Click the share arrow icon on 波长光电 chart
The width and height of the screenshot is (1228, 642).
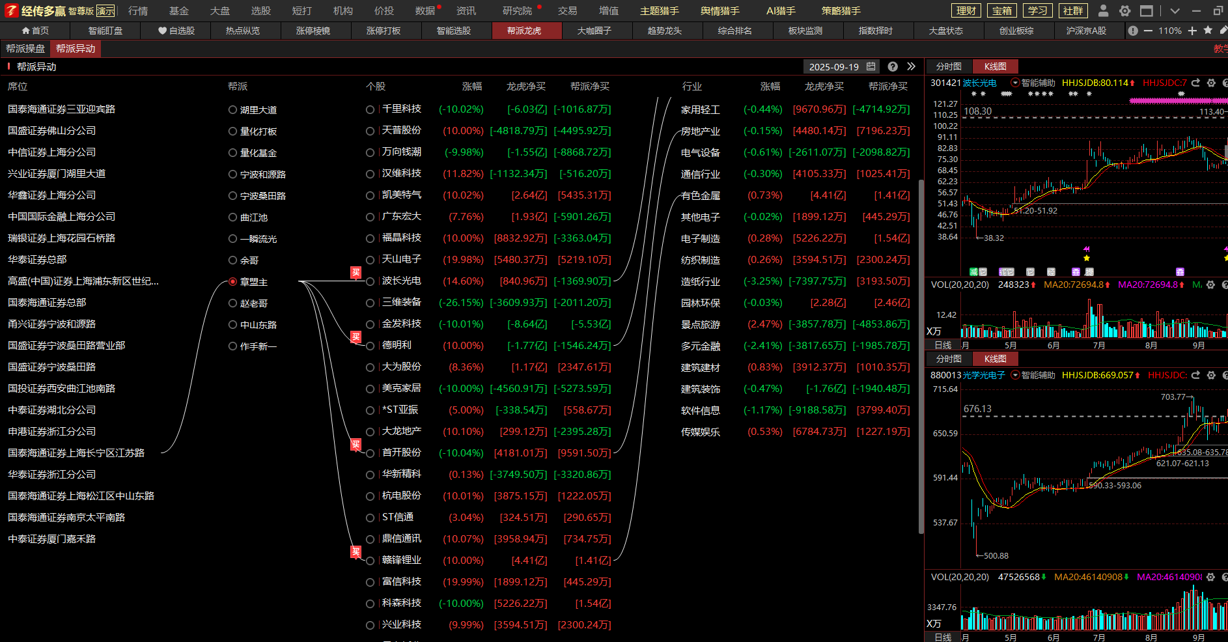point(1195,83)
